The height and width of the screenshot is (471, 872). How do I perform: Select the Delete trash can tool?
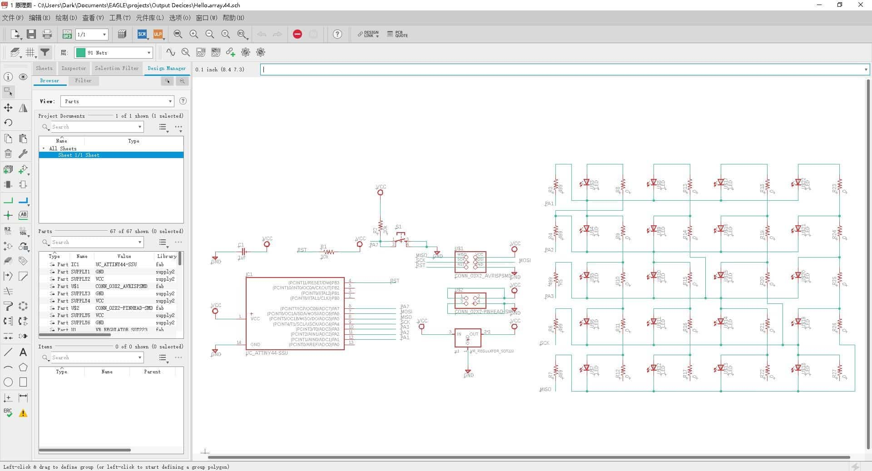click(8, 154)
